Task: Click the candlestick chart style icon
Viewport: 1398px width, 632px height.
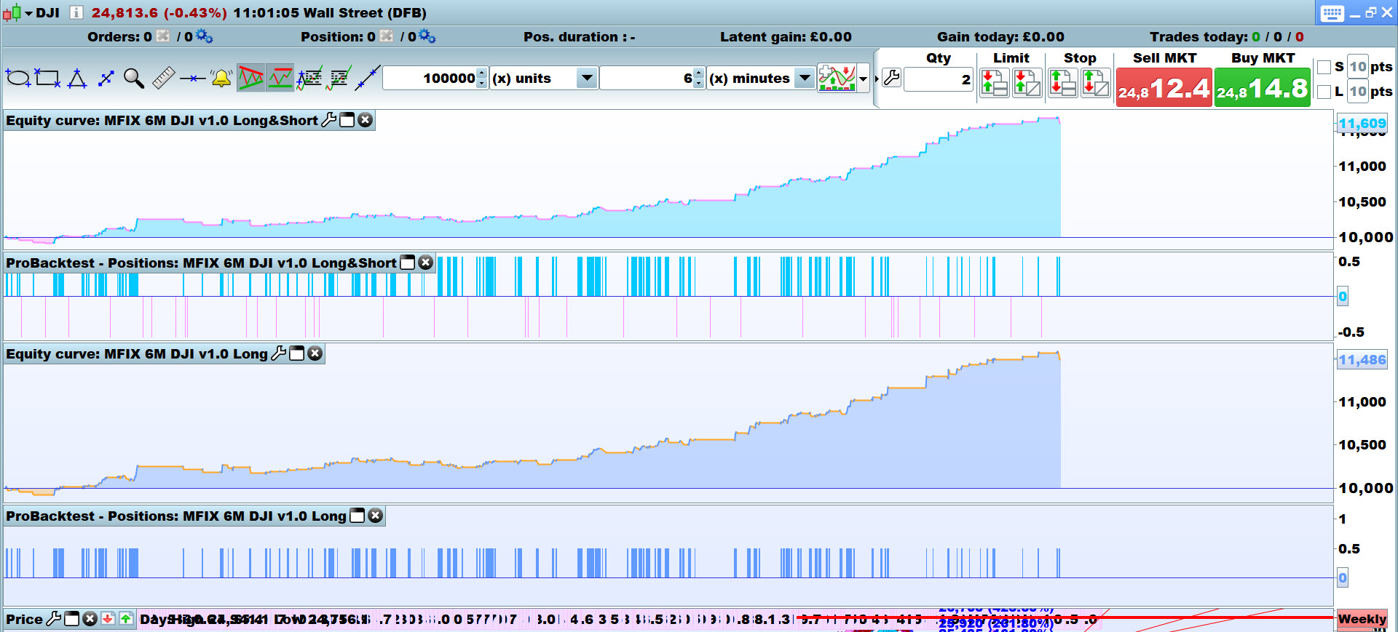Action: point(12,12)
